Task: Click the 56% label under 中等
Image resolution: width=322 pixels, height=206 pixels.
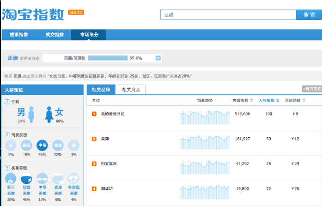Action: (42, 155)
